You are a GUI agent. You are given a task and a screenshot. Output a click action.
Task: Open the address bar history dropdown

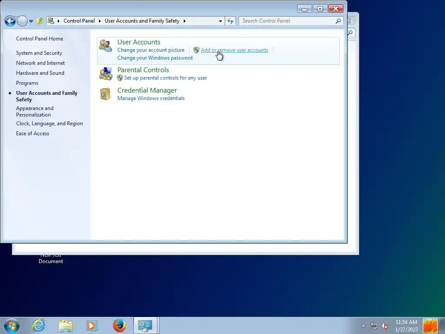tap(220, 21)
